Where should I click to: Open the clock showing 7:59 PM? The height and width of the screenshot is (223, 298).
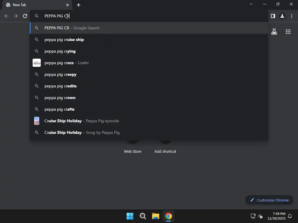point(276,216)
